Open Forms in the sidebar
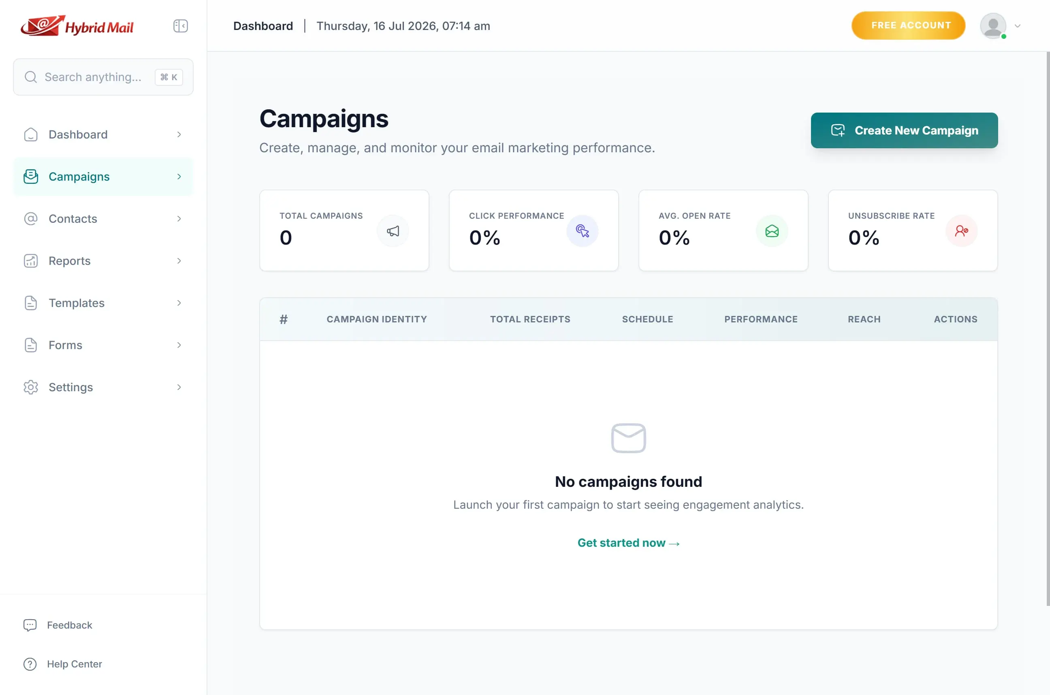 103,345
